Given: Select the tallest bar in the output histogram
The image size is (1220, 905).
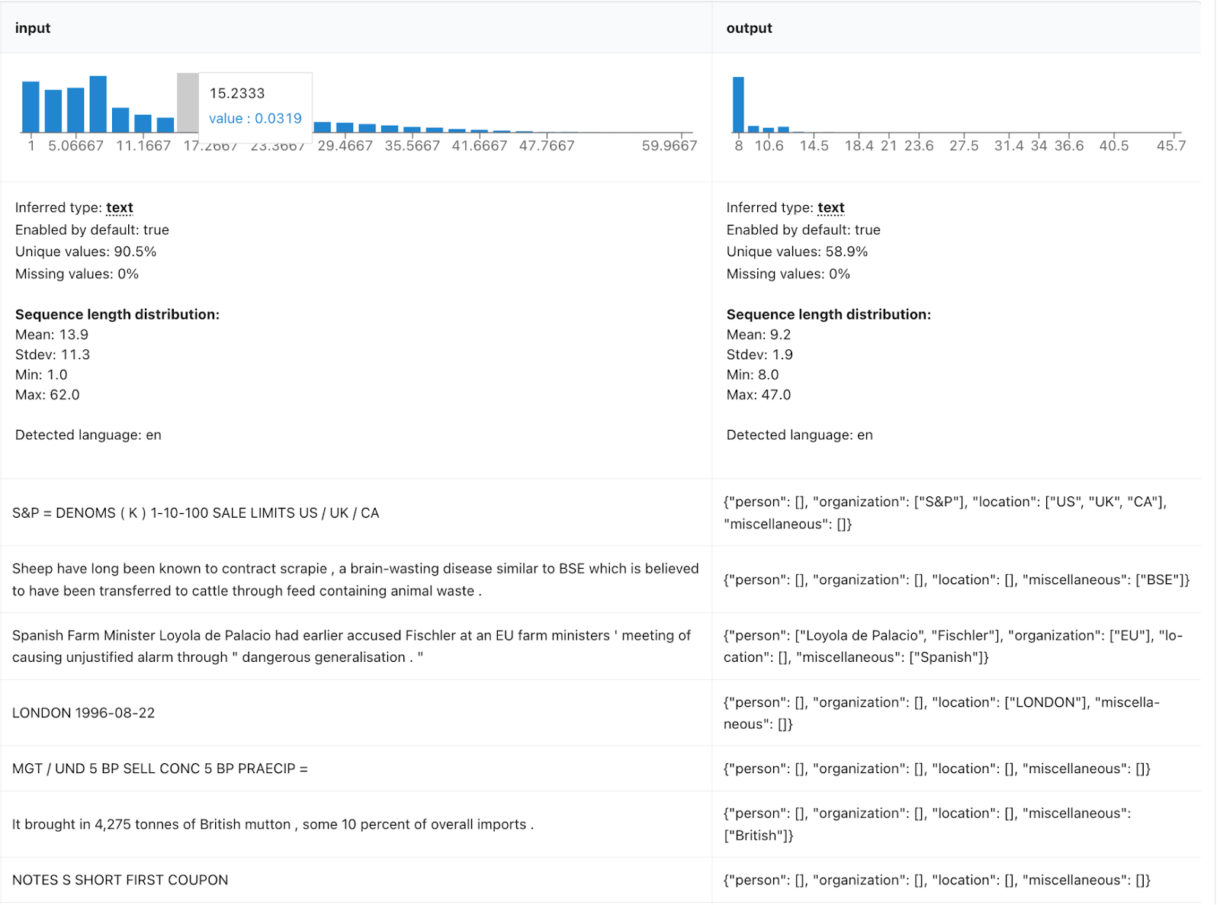Looking at the screenshot, I should pyautogui.click(x=738, y=104).
